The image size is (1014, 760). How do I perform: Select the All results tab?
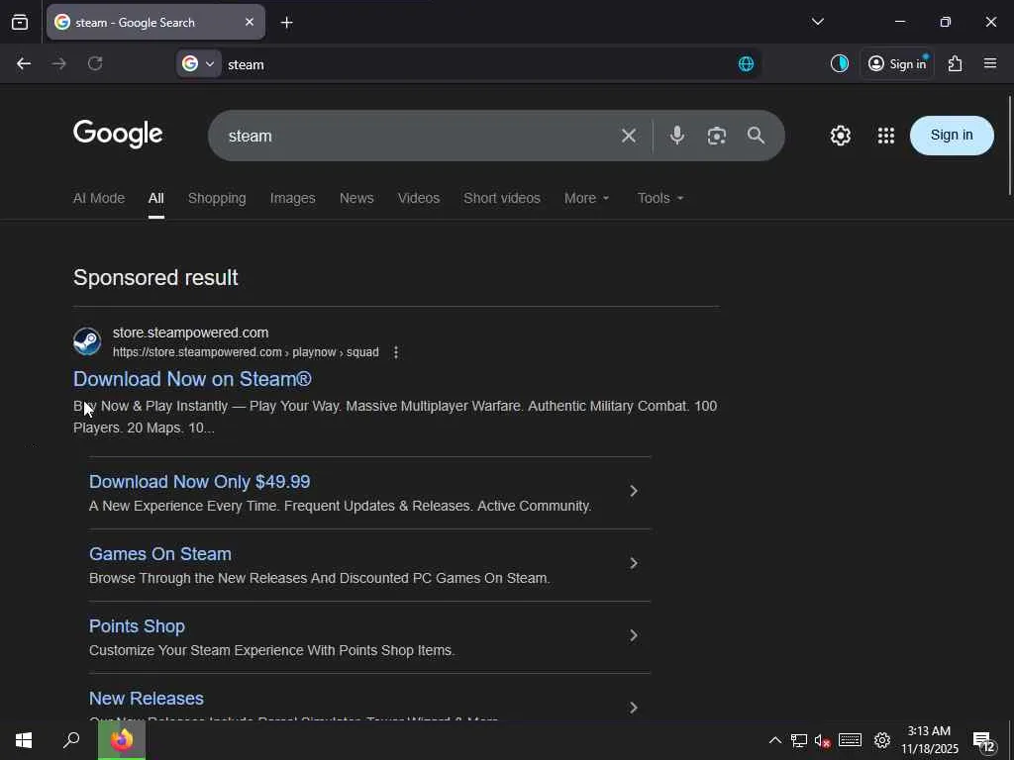[x=155, y=198]
